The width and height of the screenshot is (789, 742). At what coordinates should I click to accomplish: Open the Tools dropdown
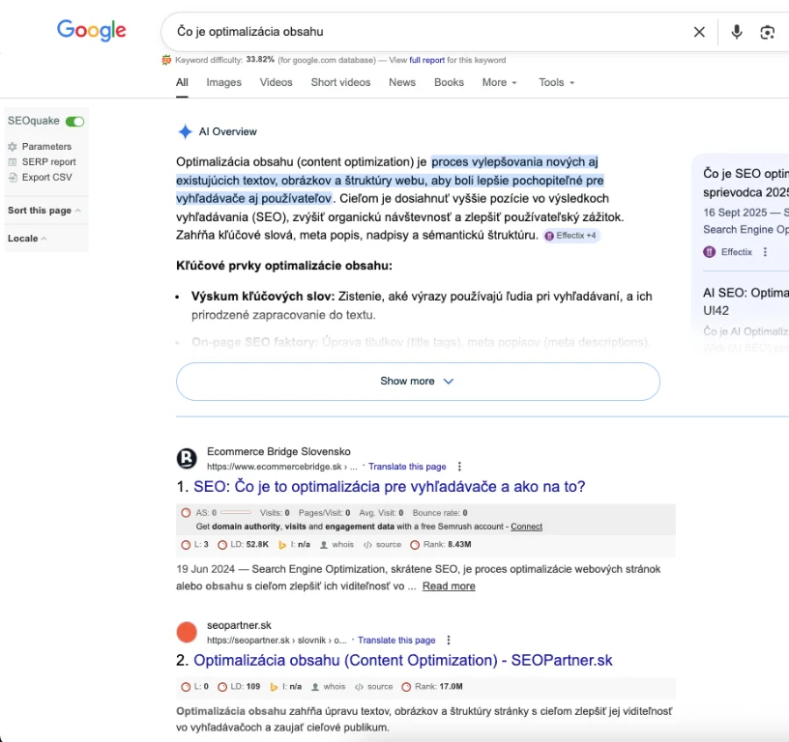pos(556,82)
